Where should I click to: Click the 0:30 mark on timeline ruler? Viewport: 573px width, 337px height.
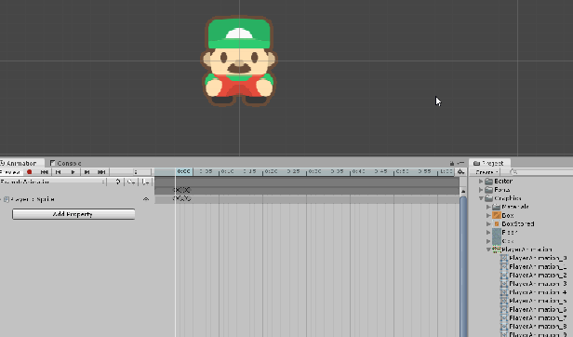click(315, 171)
